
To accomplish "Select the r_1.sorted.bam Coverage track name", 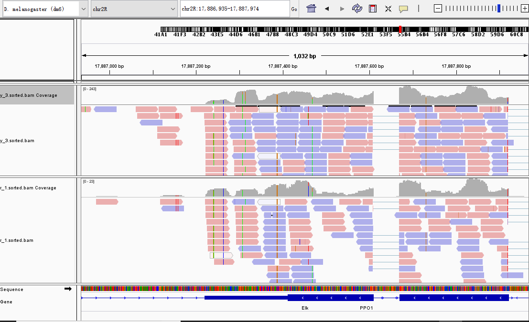I will click(x=29, y=188).
